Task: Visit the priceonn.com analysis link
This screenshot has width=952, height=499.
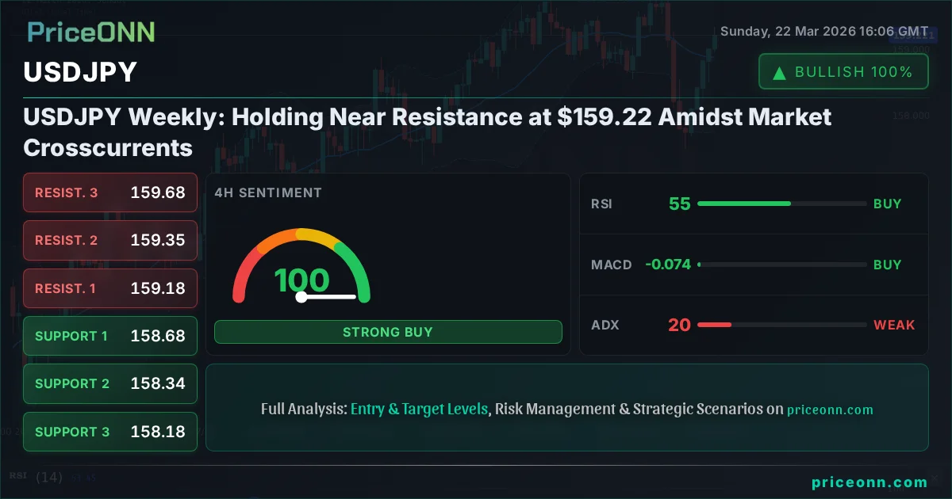Action: point(830,409)
